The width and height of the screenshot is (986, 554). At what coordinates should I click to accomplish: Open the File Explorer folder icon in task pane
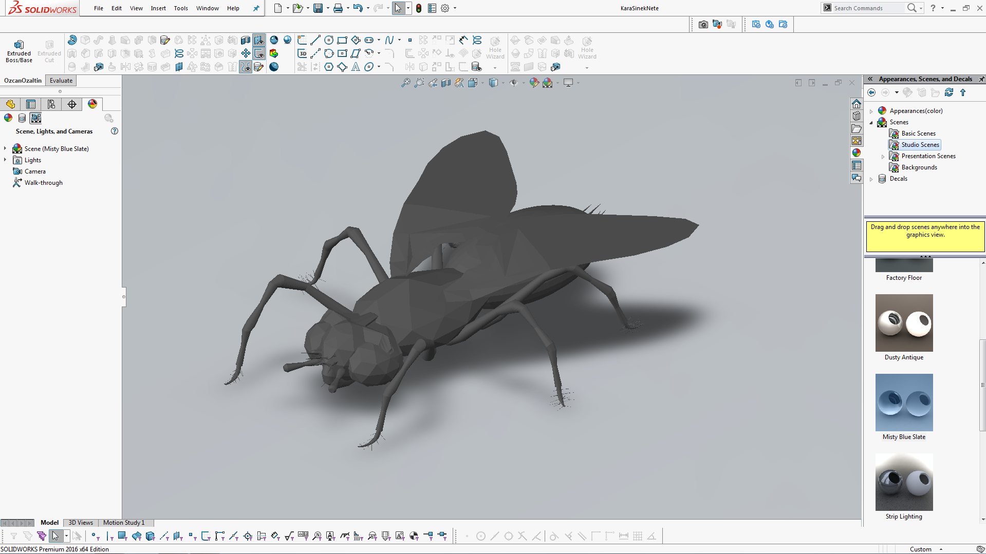click(x=857, y=128)
